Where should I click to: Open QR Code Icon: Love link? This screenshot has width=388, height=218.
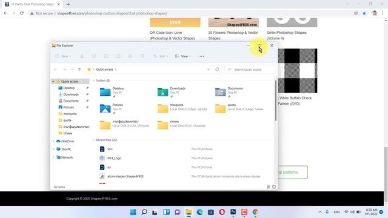(172, 36)
